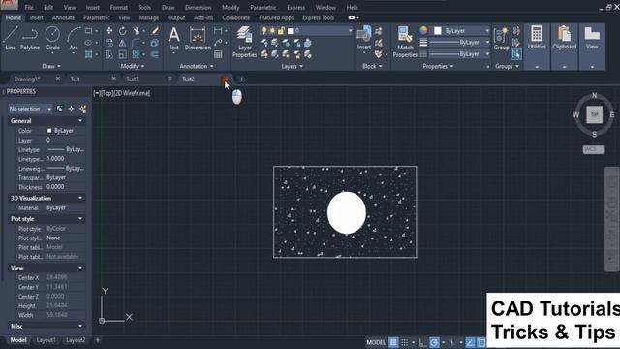620x349 pixels.
Task: Select the Polyline tool
Action: pyautogui.click(x=30, y=39)
